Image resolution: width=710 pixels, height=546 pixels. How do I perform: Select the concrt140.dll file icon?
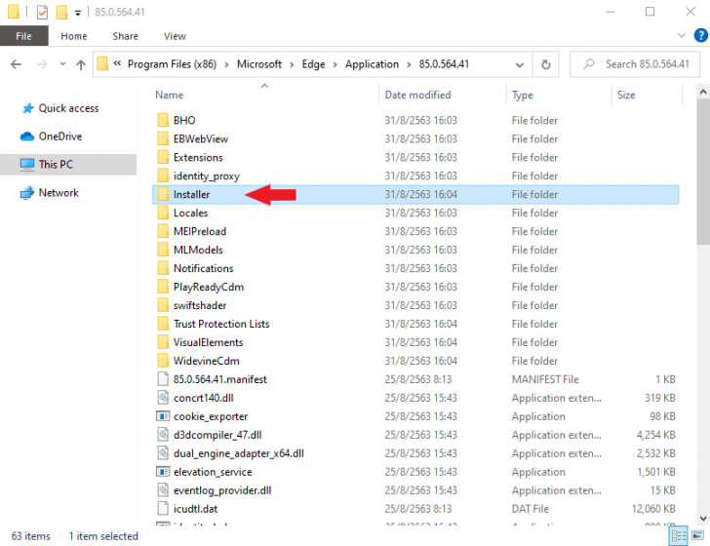[x=163, y=398]
